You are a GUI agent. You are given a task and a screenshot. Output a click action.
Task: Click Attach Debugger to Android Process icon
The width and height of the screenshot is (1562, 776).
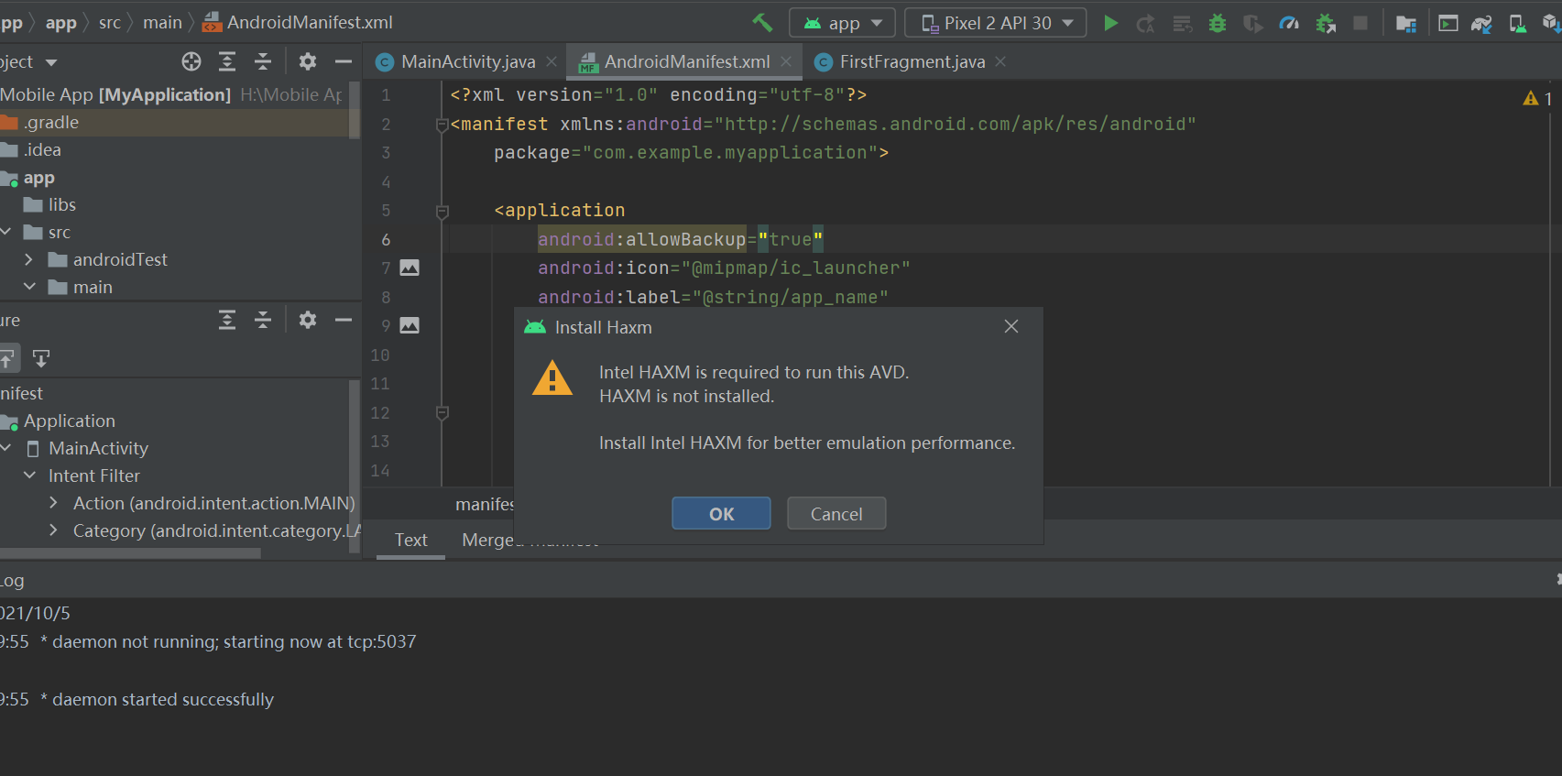(1325, 24)
